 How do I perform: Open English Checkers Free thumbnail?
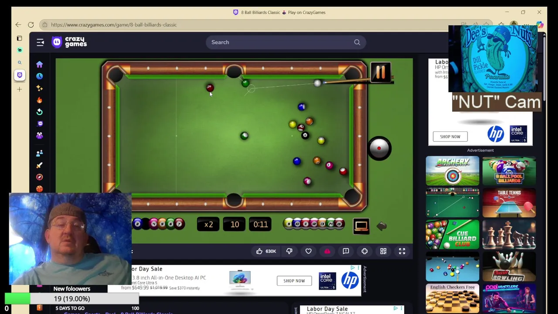pyautogui.click(x=453, y=298)
